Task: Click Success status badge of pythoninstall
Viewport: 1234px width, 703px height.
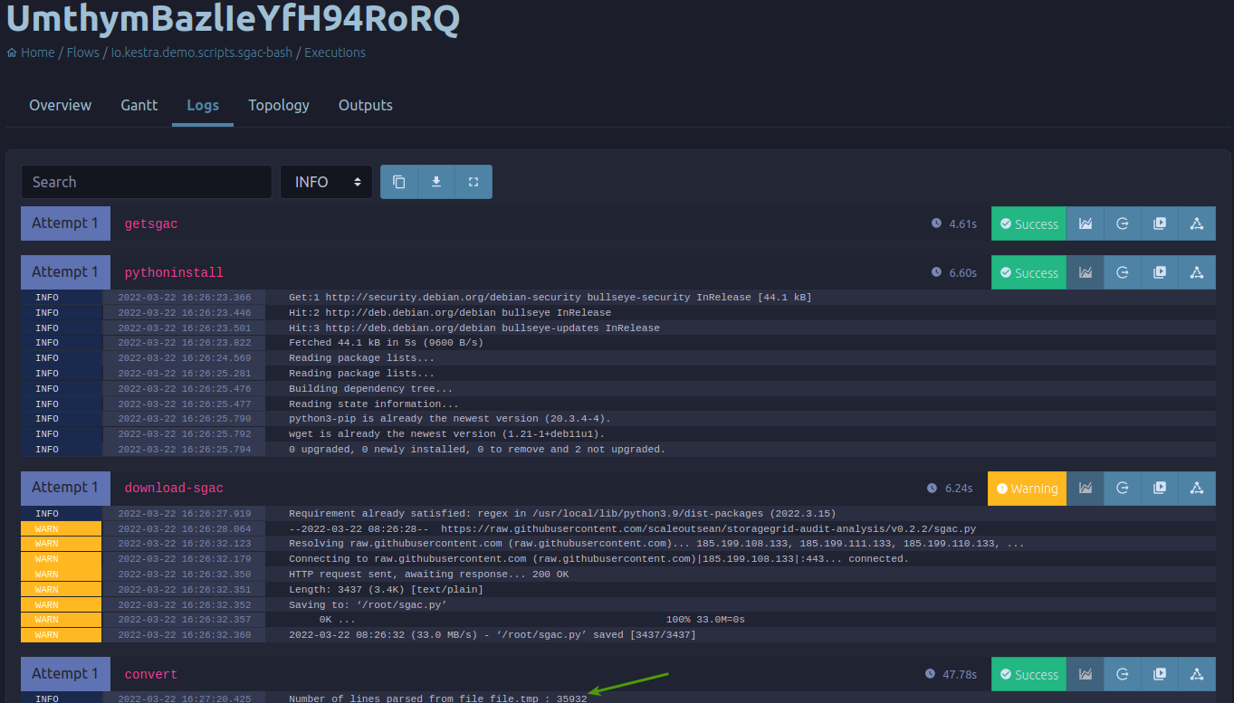Action: coord(1028,272)
